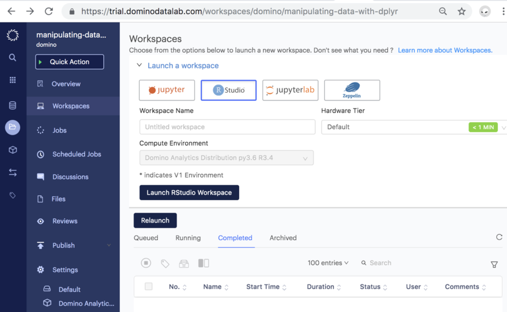Open the Learn more about Workspaces link
This screenshot has height=312, width=507.
(x=445, y=50)
